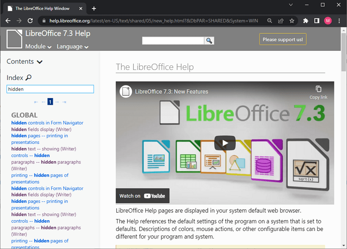
Task: Open first 'hidden text -- showing (Writer)' link
Action: click(44, 149)
